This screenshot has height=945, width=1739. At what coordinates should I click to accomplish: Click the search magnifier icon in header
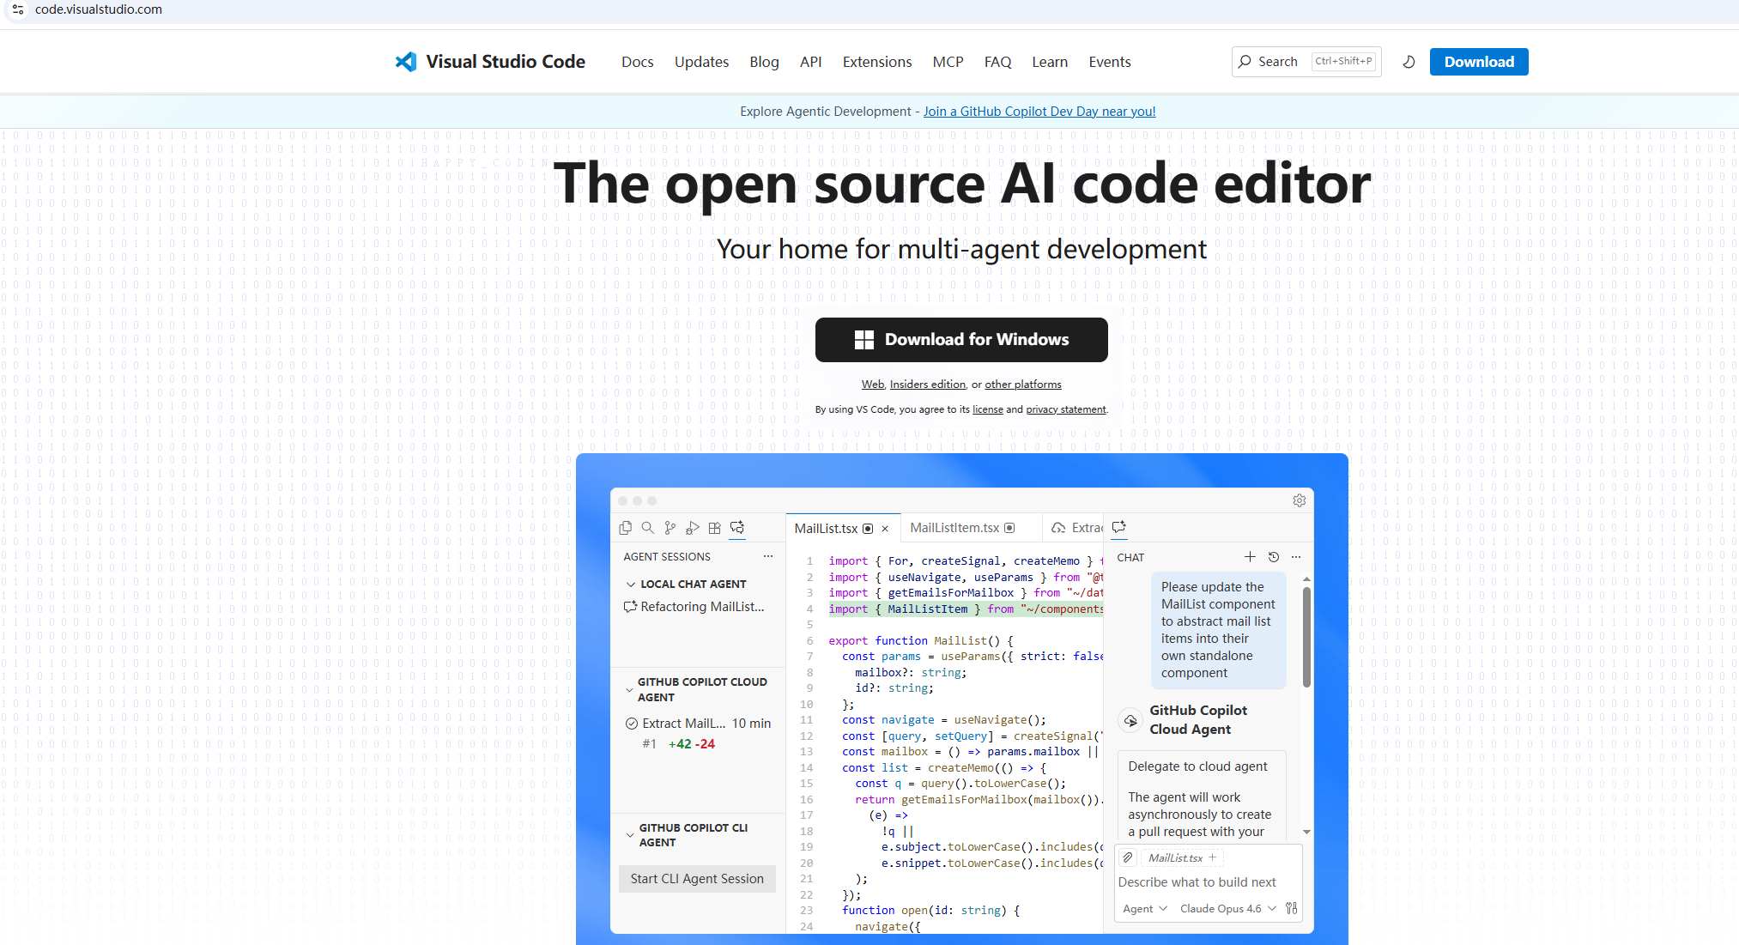(x=1245, y=61)
